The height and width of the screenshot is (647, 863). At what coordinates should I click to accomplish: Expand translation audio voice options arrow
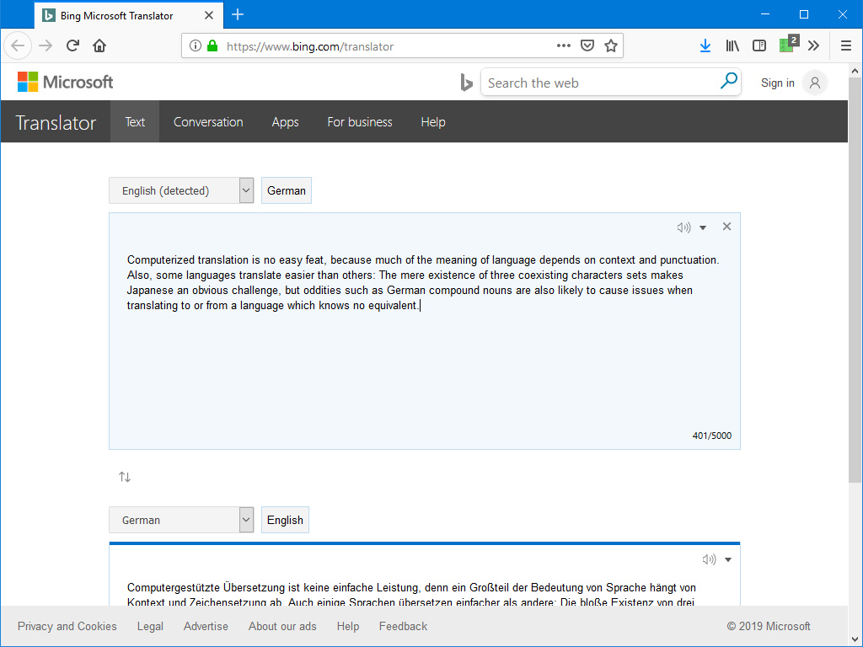[x=728, y=560]
